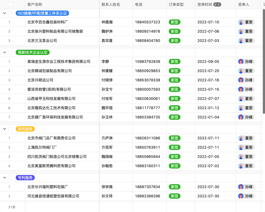Screen dimensions: 265x212
Task: Click 董斐's avatar in the 北京兰玉泵业公司 row
Action: point(241,41)
